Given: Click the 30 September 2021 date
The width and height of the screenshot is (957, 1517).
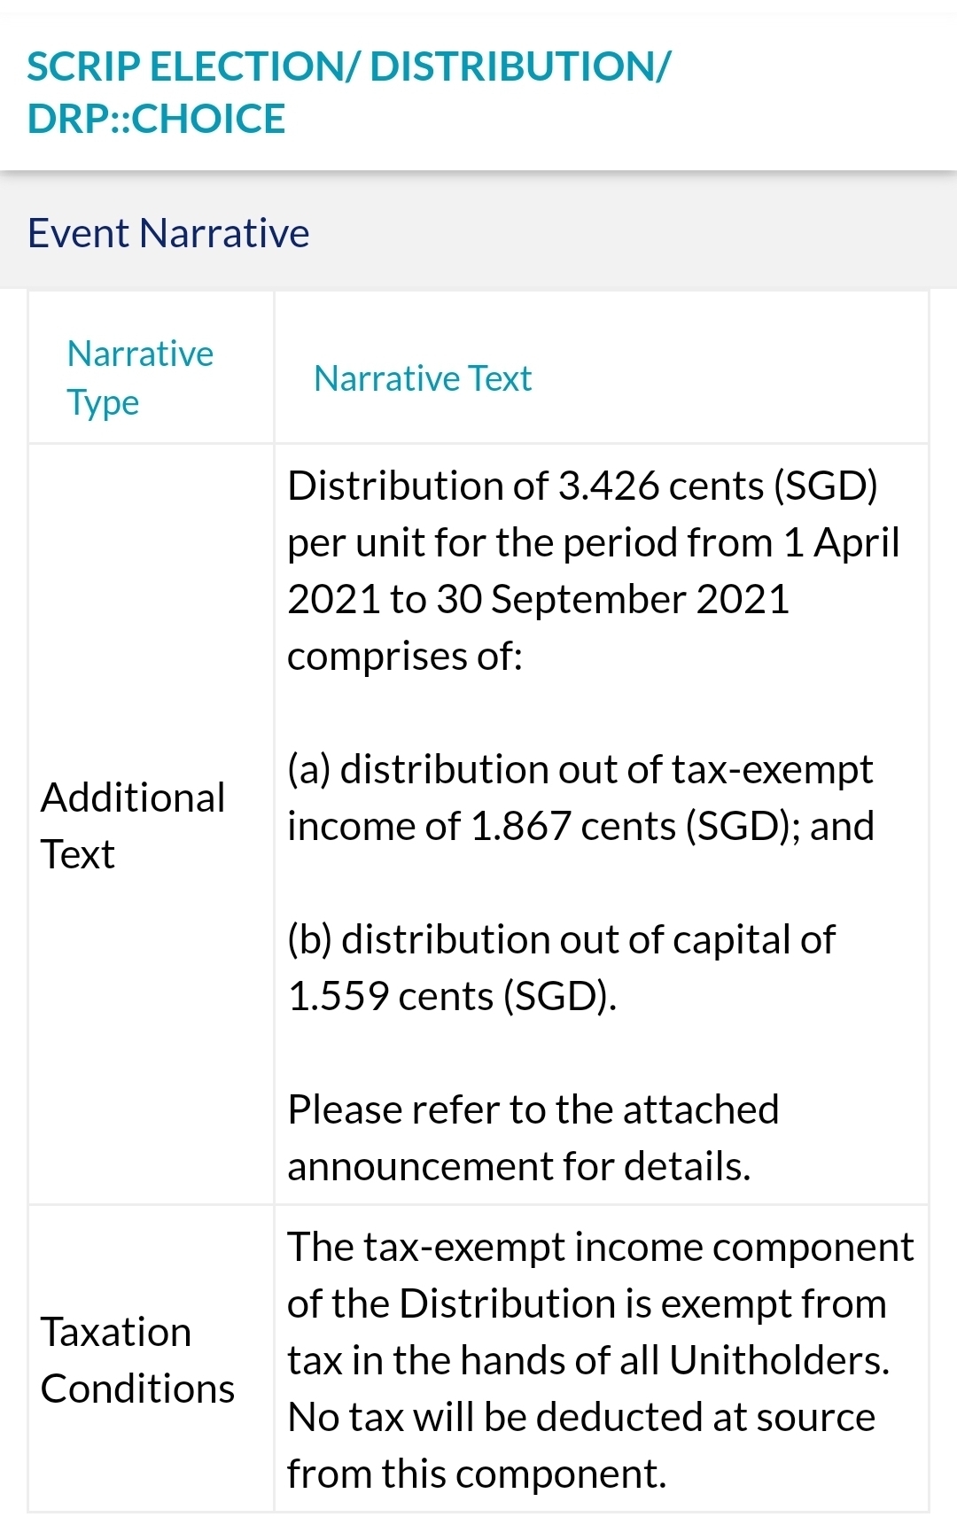Looking at the screenshot, I should click(611, 600).
